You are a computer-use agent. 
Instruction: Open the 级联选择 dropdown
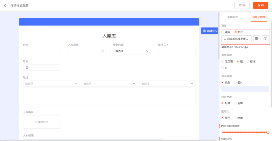(132, 51)
